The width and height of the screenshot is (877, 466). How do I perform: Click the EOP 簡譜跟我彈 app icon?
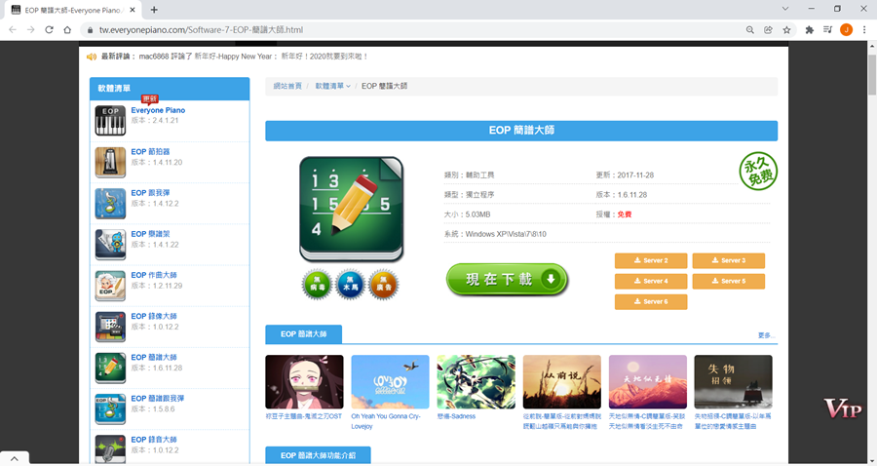click(x=110, y=408)
